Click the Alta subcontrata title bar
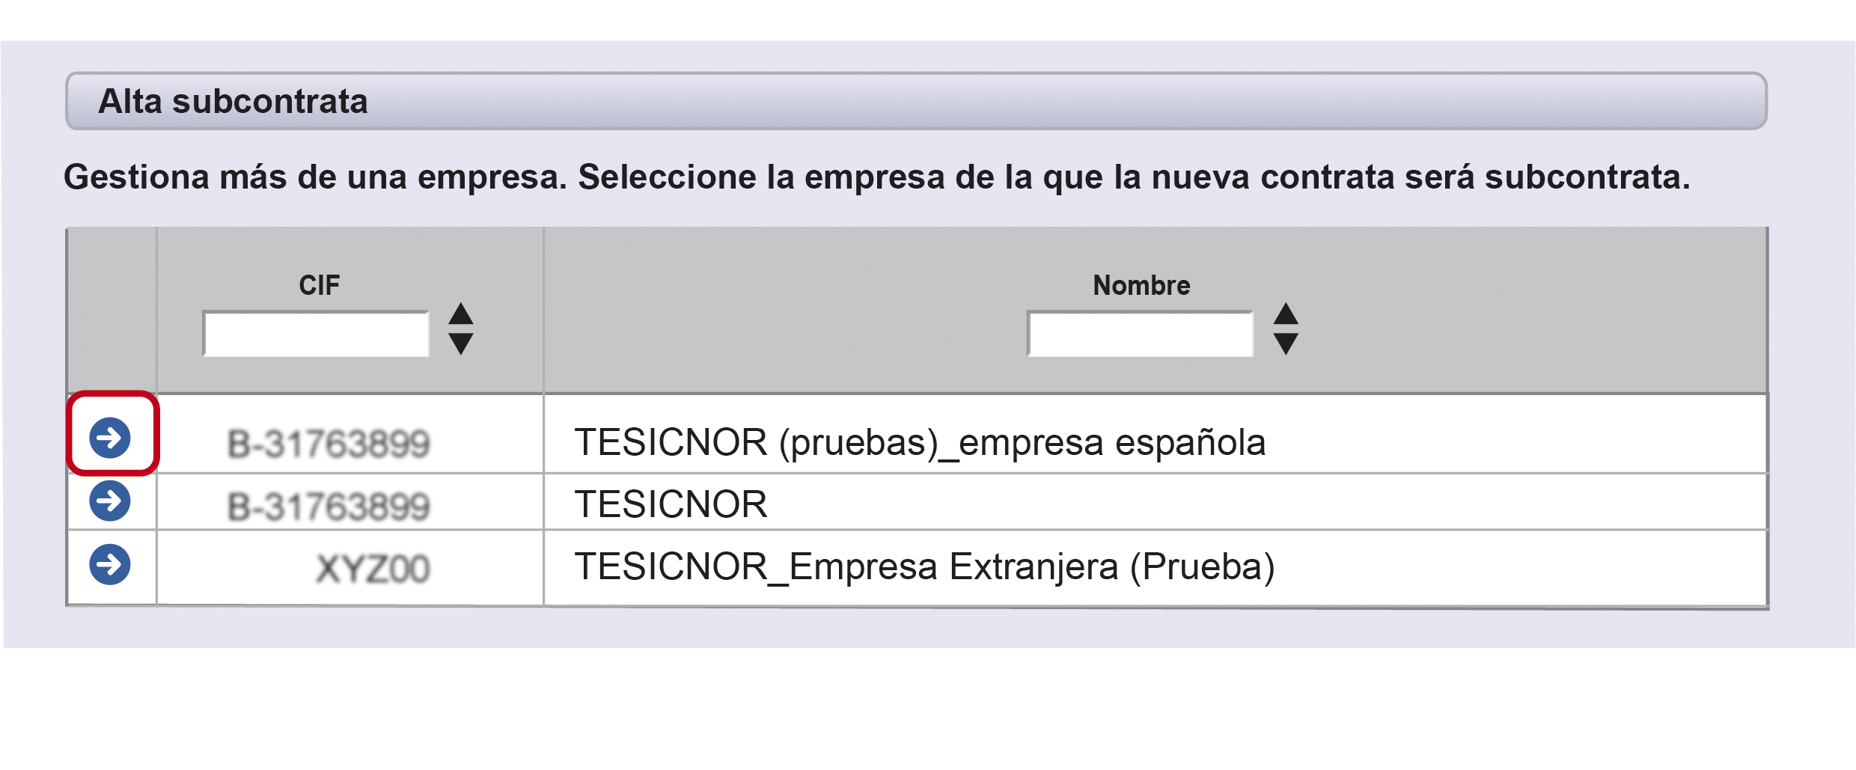1856x770 pixels. 916,101
